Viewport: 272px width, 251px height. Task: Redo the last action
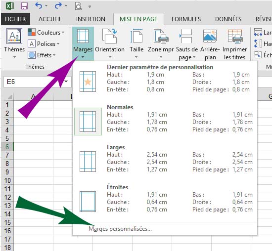pos(58,6)
